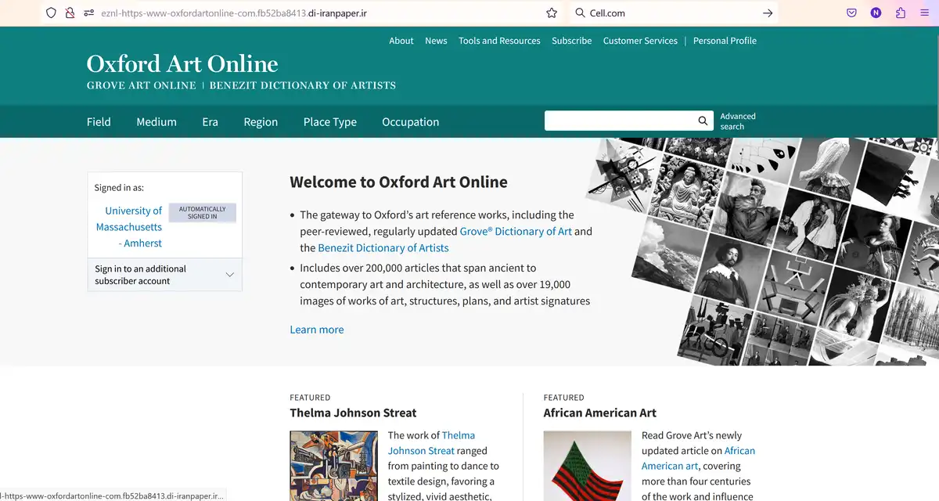Click the African American Art flag thumbnail

coord(587,466)
